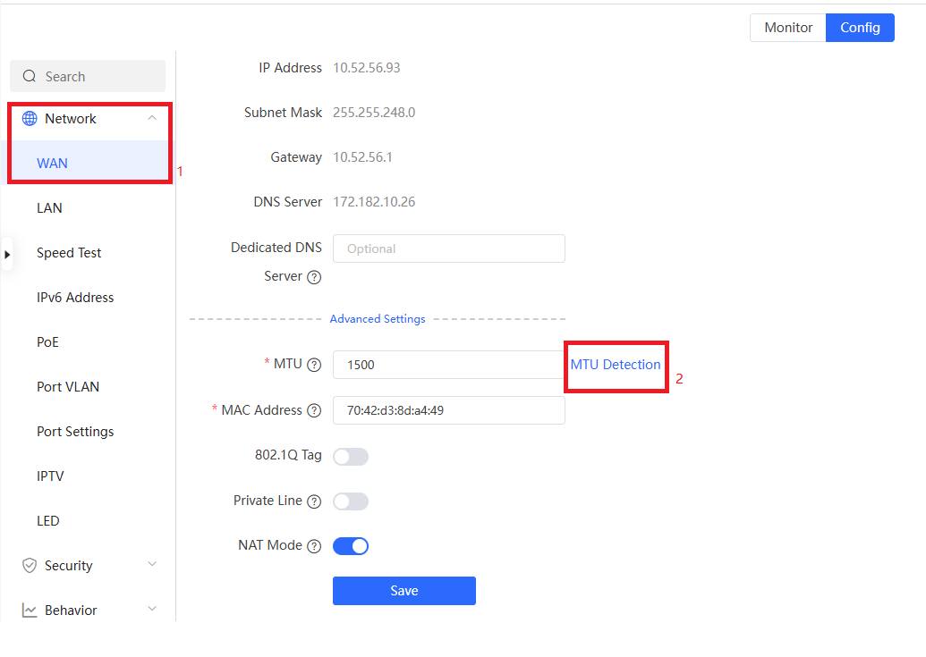Expand the Security section chevron
Image resolution: width=926 pixels, height=657 pixels.
[x=152, y=565]
